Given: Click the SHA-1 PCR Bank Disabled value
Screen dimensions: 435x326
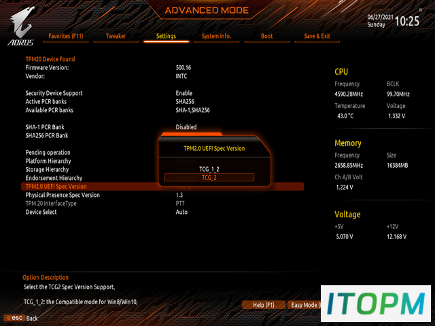Looking at the screenshot, I should [186, 127].
